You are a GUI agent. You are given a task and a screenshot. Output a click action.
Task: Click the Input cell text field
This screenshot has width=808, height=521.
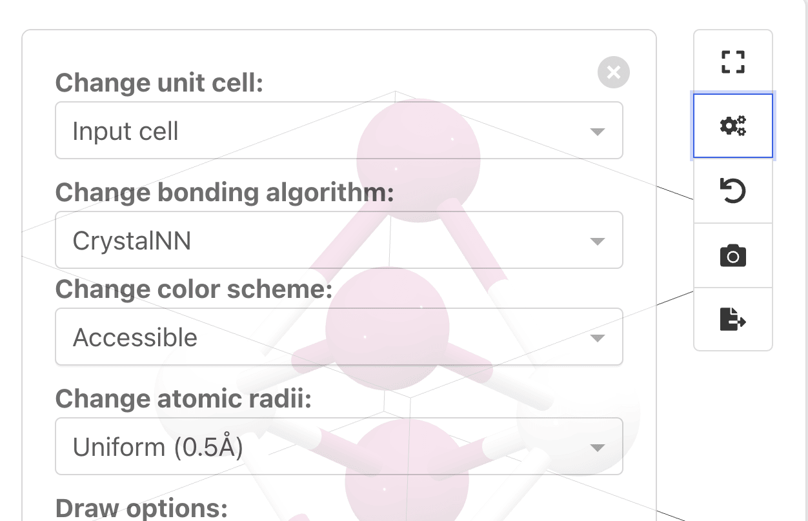(x=125, y=130)
